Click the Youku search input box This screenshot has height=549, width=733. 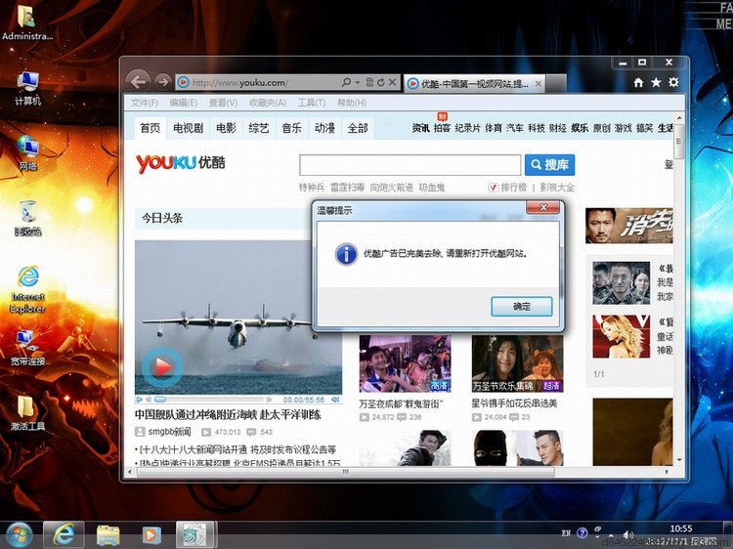tap(410, 165)
